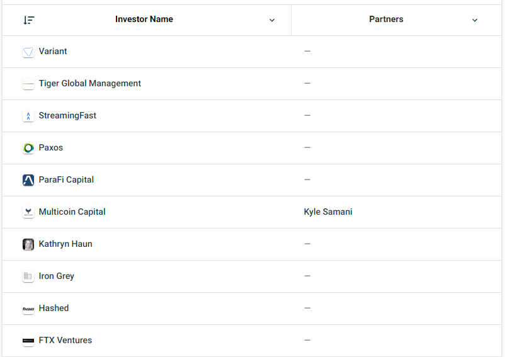Screen dimensions: 505x357
Task: Expand the Investor Name column dropdown
Action: (272, 20)
